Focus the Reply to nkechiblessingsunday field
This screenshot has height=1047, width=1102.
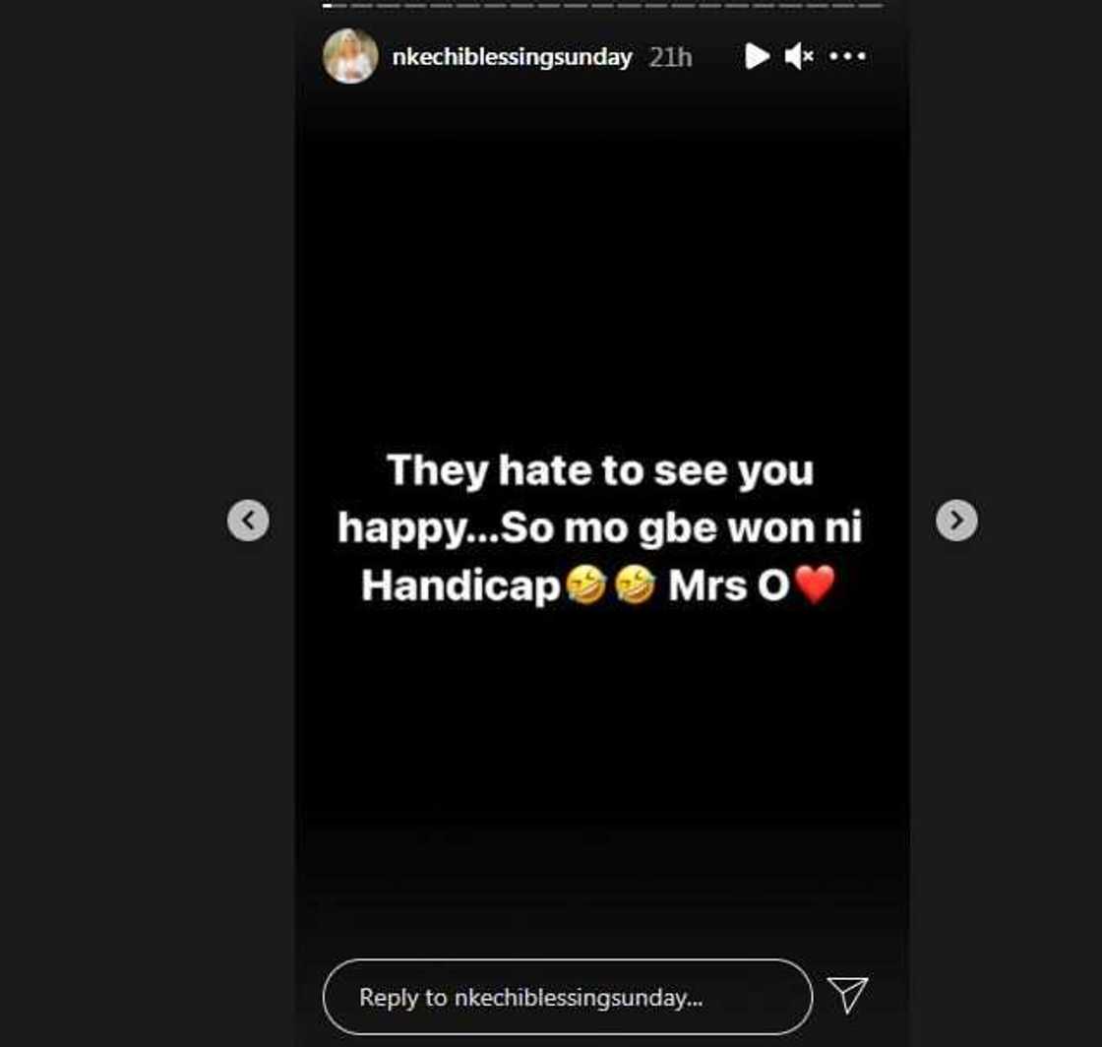[568, 997]
